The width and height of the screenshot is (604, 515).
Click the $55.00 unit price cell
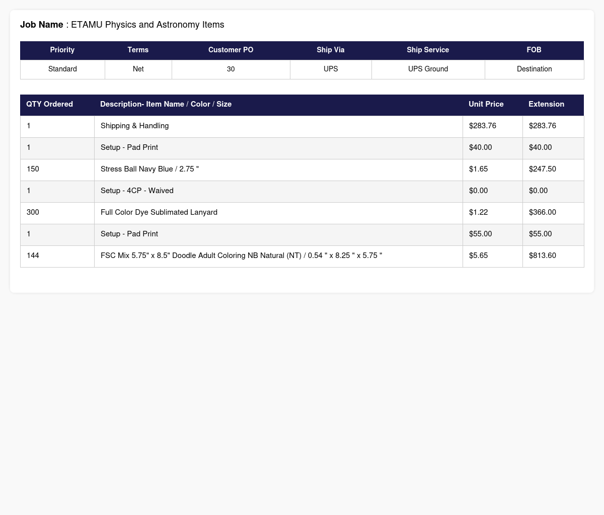tap(480, 234)
